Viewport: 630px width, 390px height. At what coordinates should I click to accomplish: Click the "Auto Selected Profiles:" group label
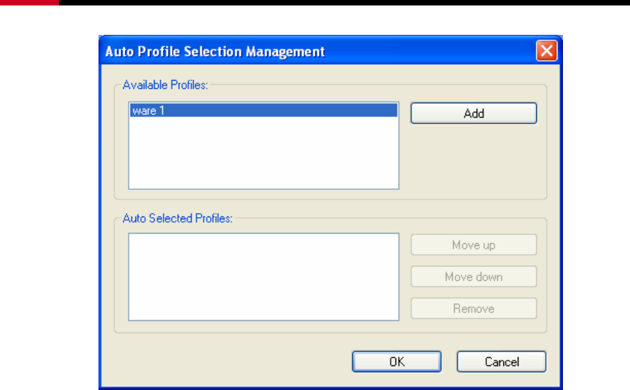point(178,219)
